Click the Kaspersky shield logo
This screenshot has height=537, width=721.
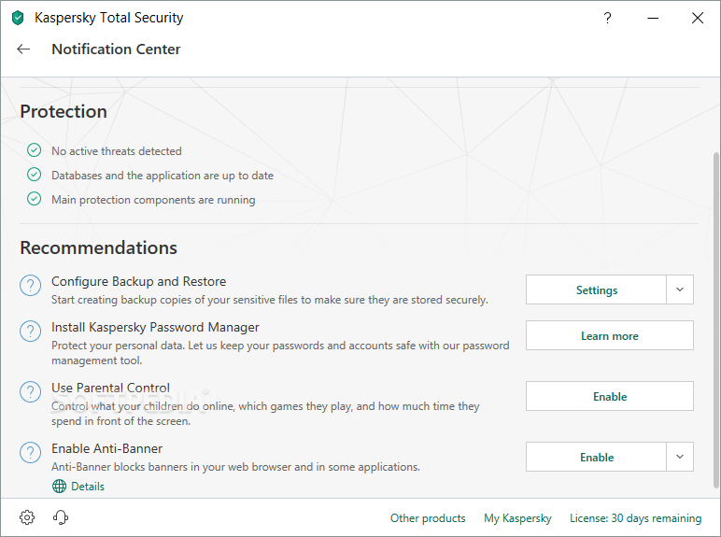[x=18, y=18]
